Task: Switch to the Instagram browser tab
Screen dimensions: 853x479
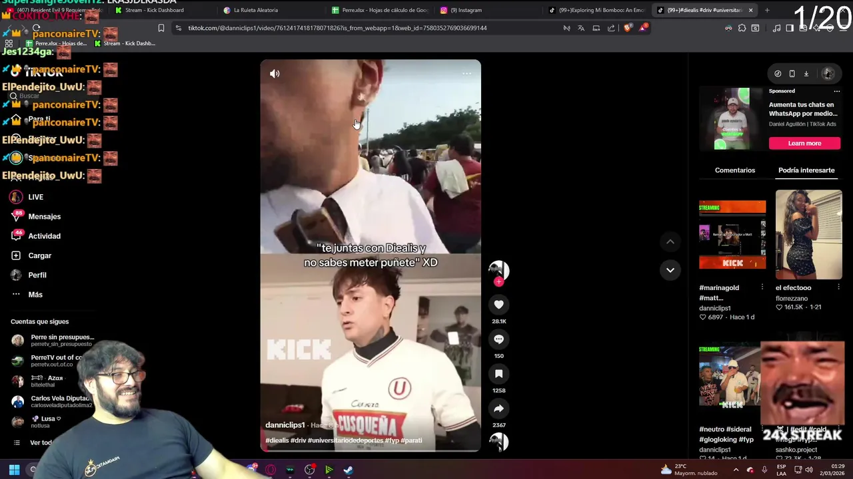Action: [x=466, y=10]
